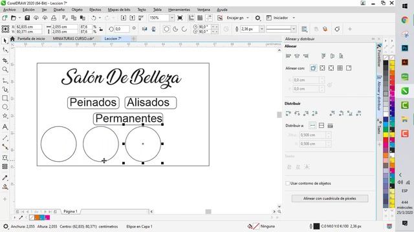This screenshot has height=232, width=414.
Task: Select the Rectangle tool
Action: point(5,98)
